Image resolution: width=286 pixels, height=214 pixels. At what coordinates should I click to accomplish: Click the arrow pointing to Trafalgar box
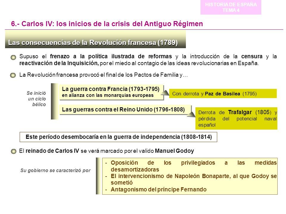tap(191, 114)
